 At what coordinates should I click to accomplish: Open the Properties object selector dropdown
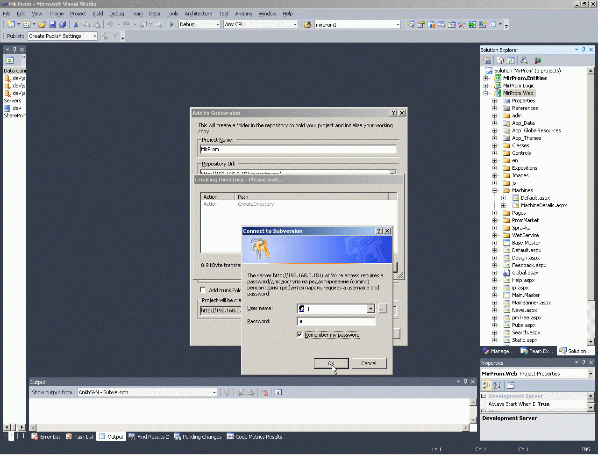(591, 374)
